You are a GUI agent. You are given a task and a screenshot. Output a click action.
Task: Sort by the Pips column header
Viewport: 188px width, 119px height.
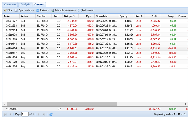point(86,16)
